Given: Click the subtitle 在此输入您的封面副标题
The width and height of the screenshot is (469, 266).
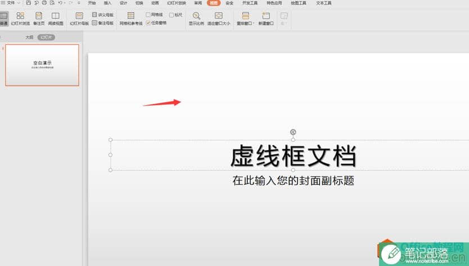Looking at the screenshot, I should (x=294, y=181).
